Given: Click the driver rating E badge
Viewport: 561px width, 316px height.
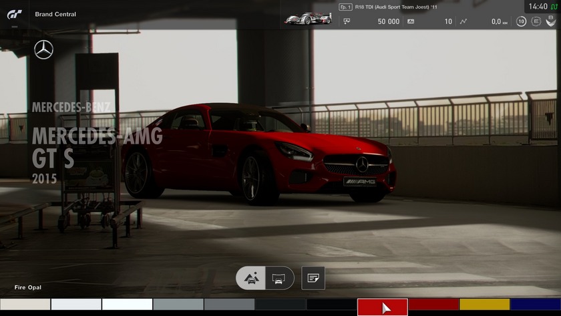Looking at the screenshot, I should [536, 21].
